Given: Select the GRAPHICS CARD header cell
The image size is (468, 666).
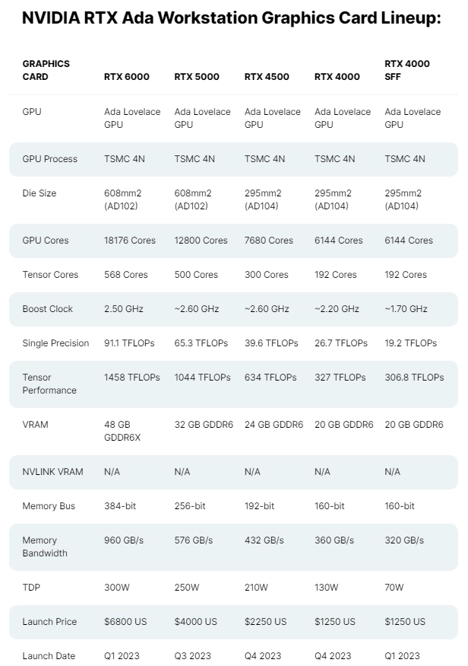Looking at the screenshot, I should tap(46, 70).
